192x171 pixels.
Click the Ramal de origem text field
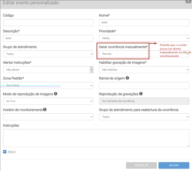click(x=144, y=85)
